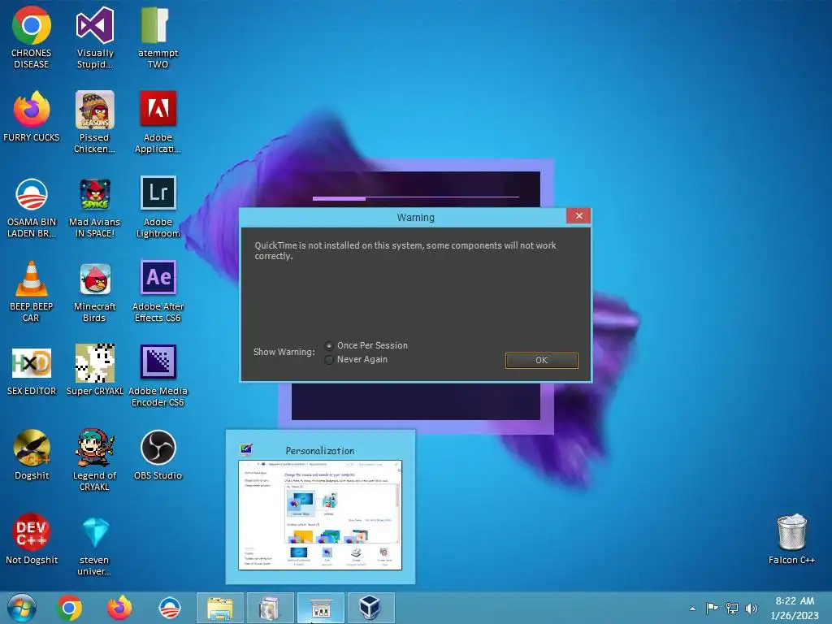Open the Not Dogshit Dev C++ icon
The image size is (832, 624).
32,539
